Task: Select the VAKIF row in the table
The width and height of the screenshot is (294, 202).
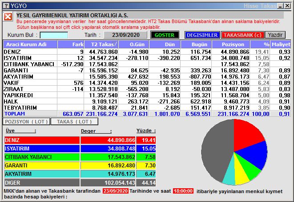Action: [x=147, y=83]
